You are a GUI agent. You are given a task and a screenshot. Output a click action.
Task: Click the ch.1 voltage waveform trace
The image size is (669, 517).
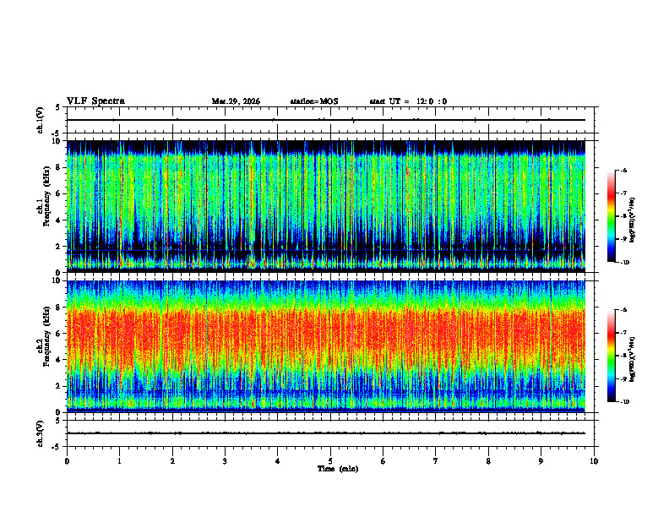[x=326, y=120]
